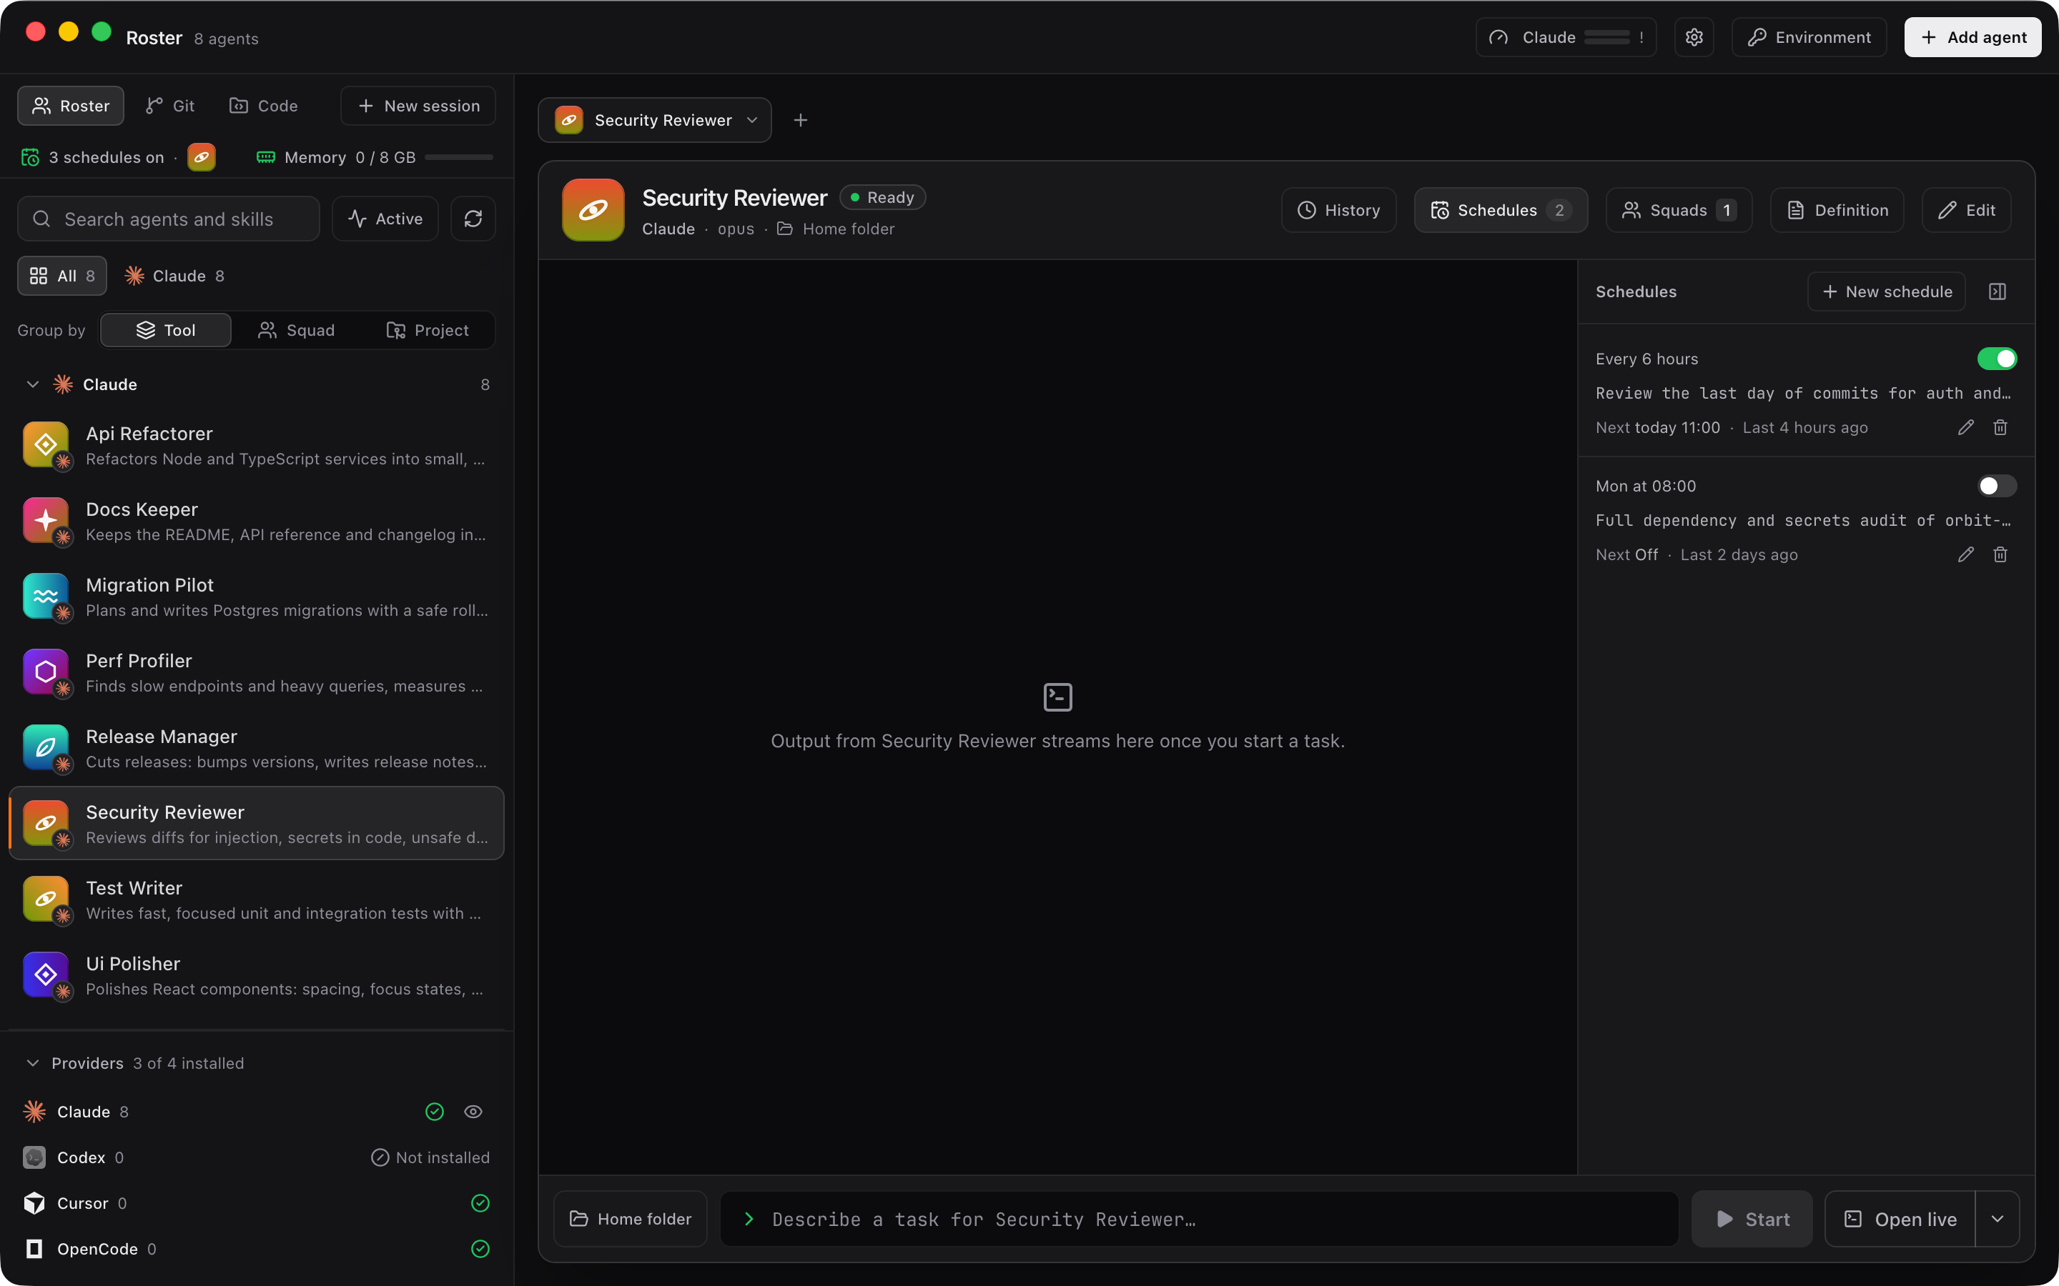Open the Claude usage indicator in title bar

tap(1566, 37)
